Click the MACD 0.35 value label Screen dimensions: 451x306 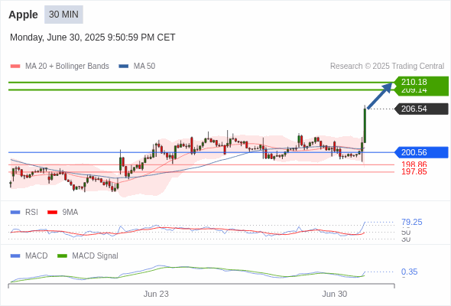pos(409,272)
